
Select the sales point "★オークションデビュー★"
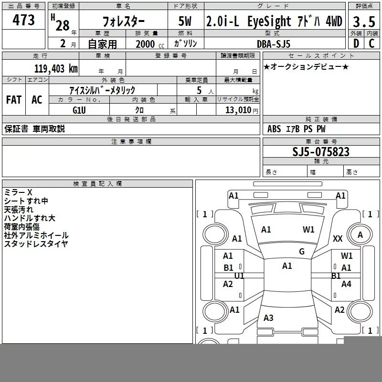click(306, 67)
